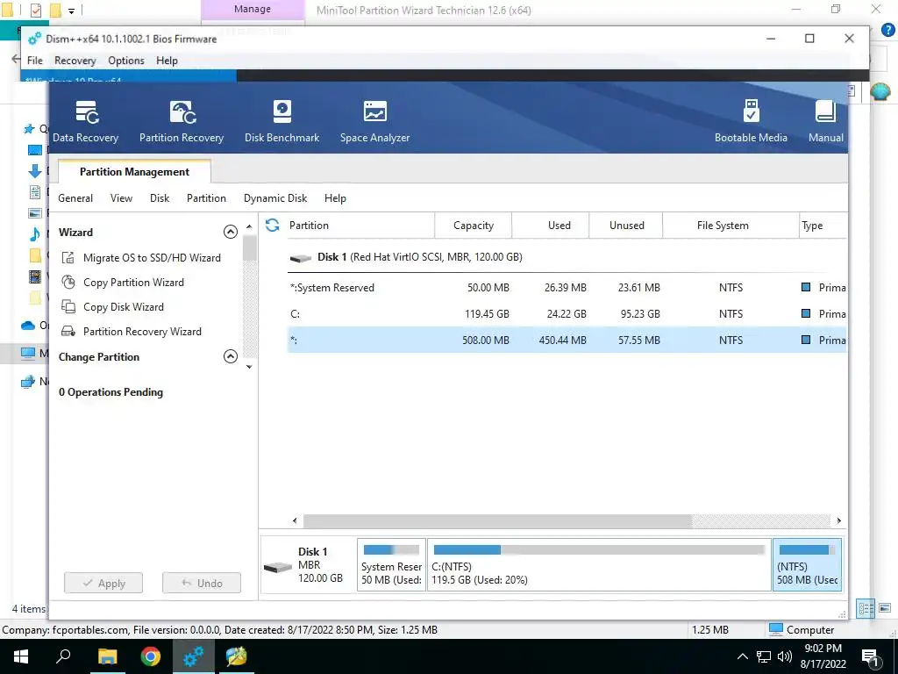Click the volume icon in the system tray
The image size is (898, 674).
click(785, 656)
